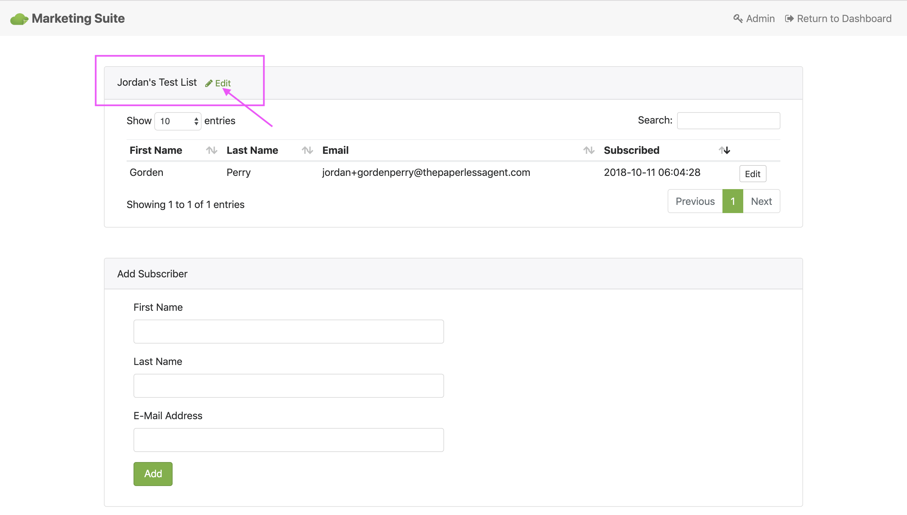Click Edit button for Gorden Perry row

(752, 174)
